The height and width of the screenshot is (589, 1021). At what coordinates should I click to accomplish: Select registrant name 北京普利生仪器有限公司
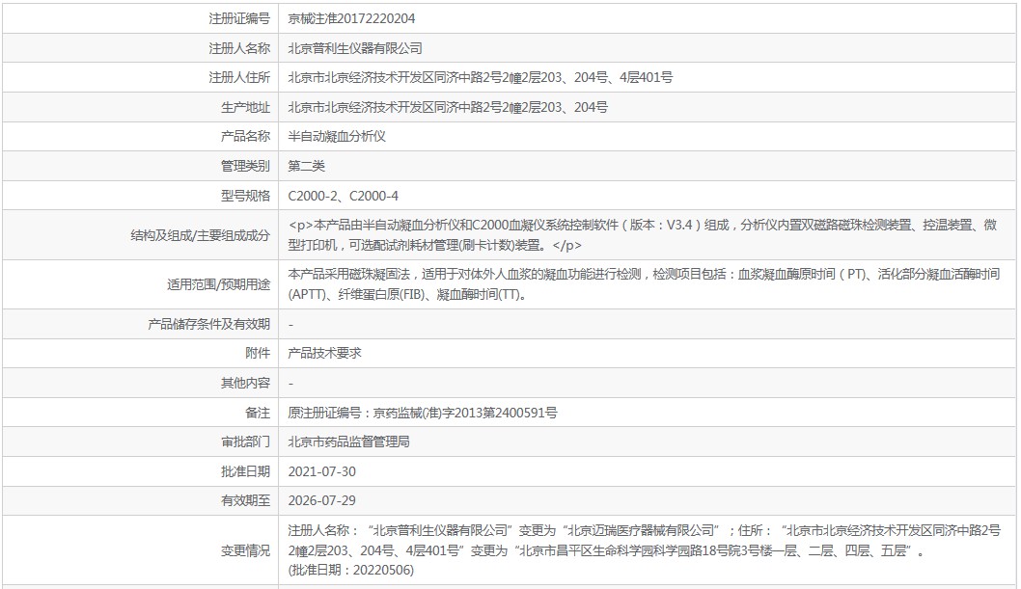click(355, 48)
